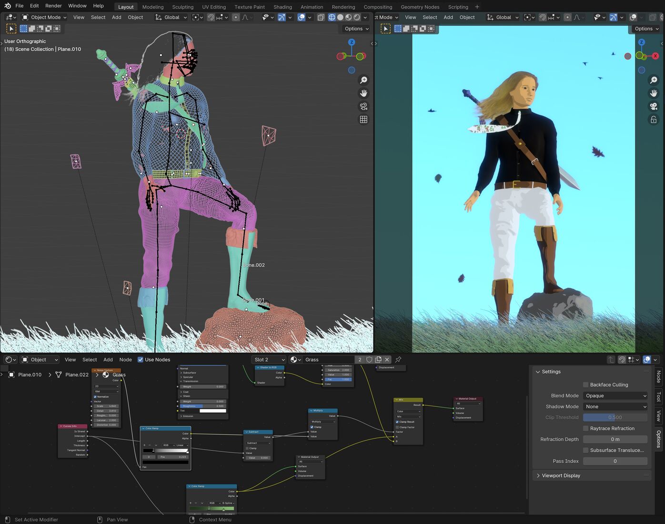Image resolution: width=665 pixels, height=524 pixels.
Task: Toggle X-ray icon in left viewport header
Action: pyautogui.click(x=321, y=17)
